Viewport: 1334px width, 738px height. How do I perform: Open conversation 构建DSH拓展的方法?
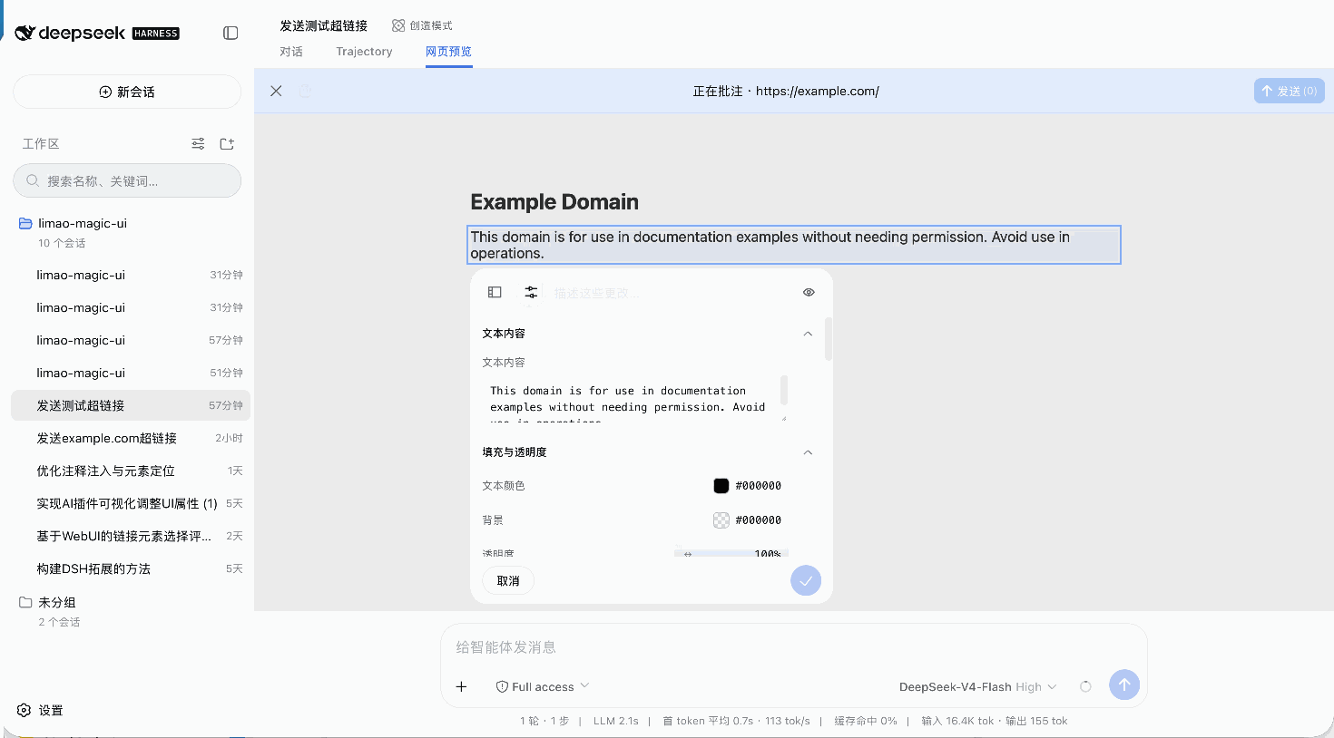(x=131, y=568)
